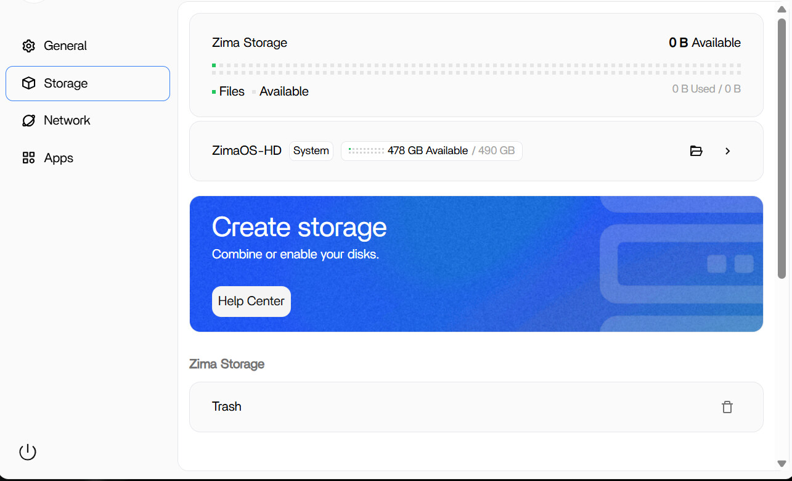Click the Zima Storage capacity bar

pyautogui.click(x=476, y=68)
